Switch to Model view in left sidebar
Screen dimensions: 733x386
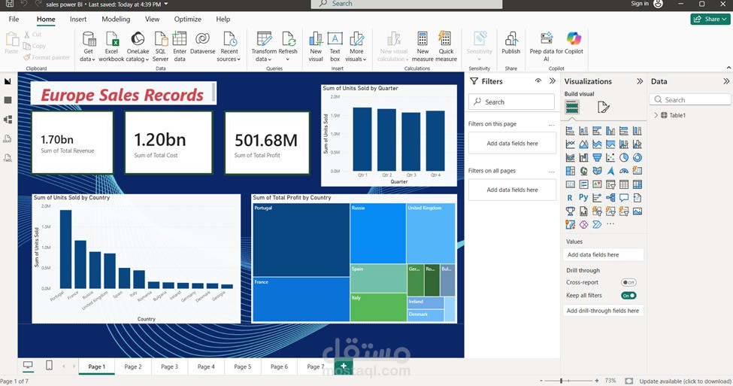8,120
